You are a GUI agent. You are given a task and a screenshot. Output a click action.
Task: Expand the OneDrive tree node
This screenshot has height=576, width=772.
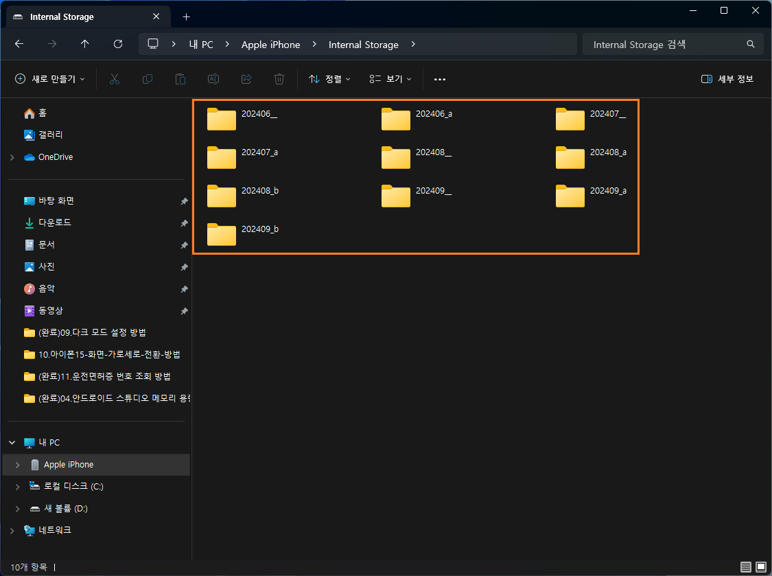point(12,157)
